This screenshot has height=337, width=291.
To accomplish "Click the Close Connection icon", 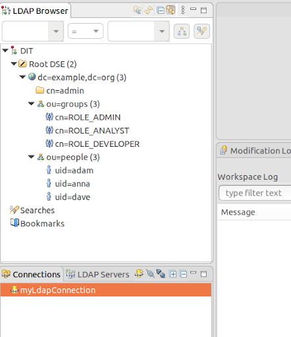I will coord(161,274).
